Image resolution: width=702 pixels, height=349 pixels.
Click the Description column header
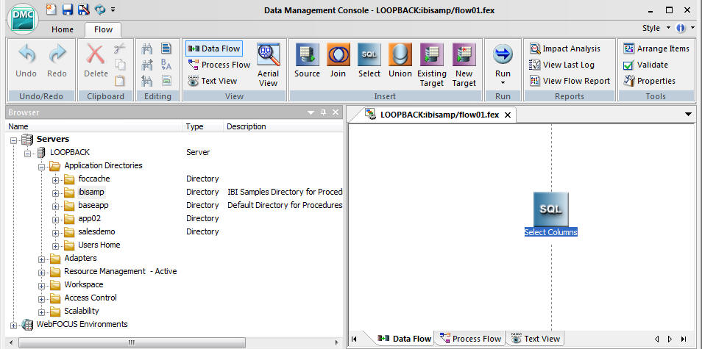(x=283, y=126)
